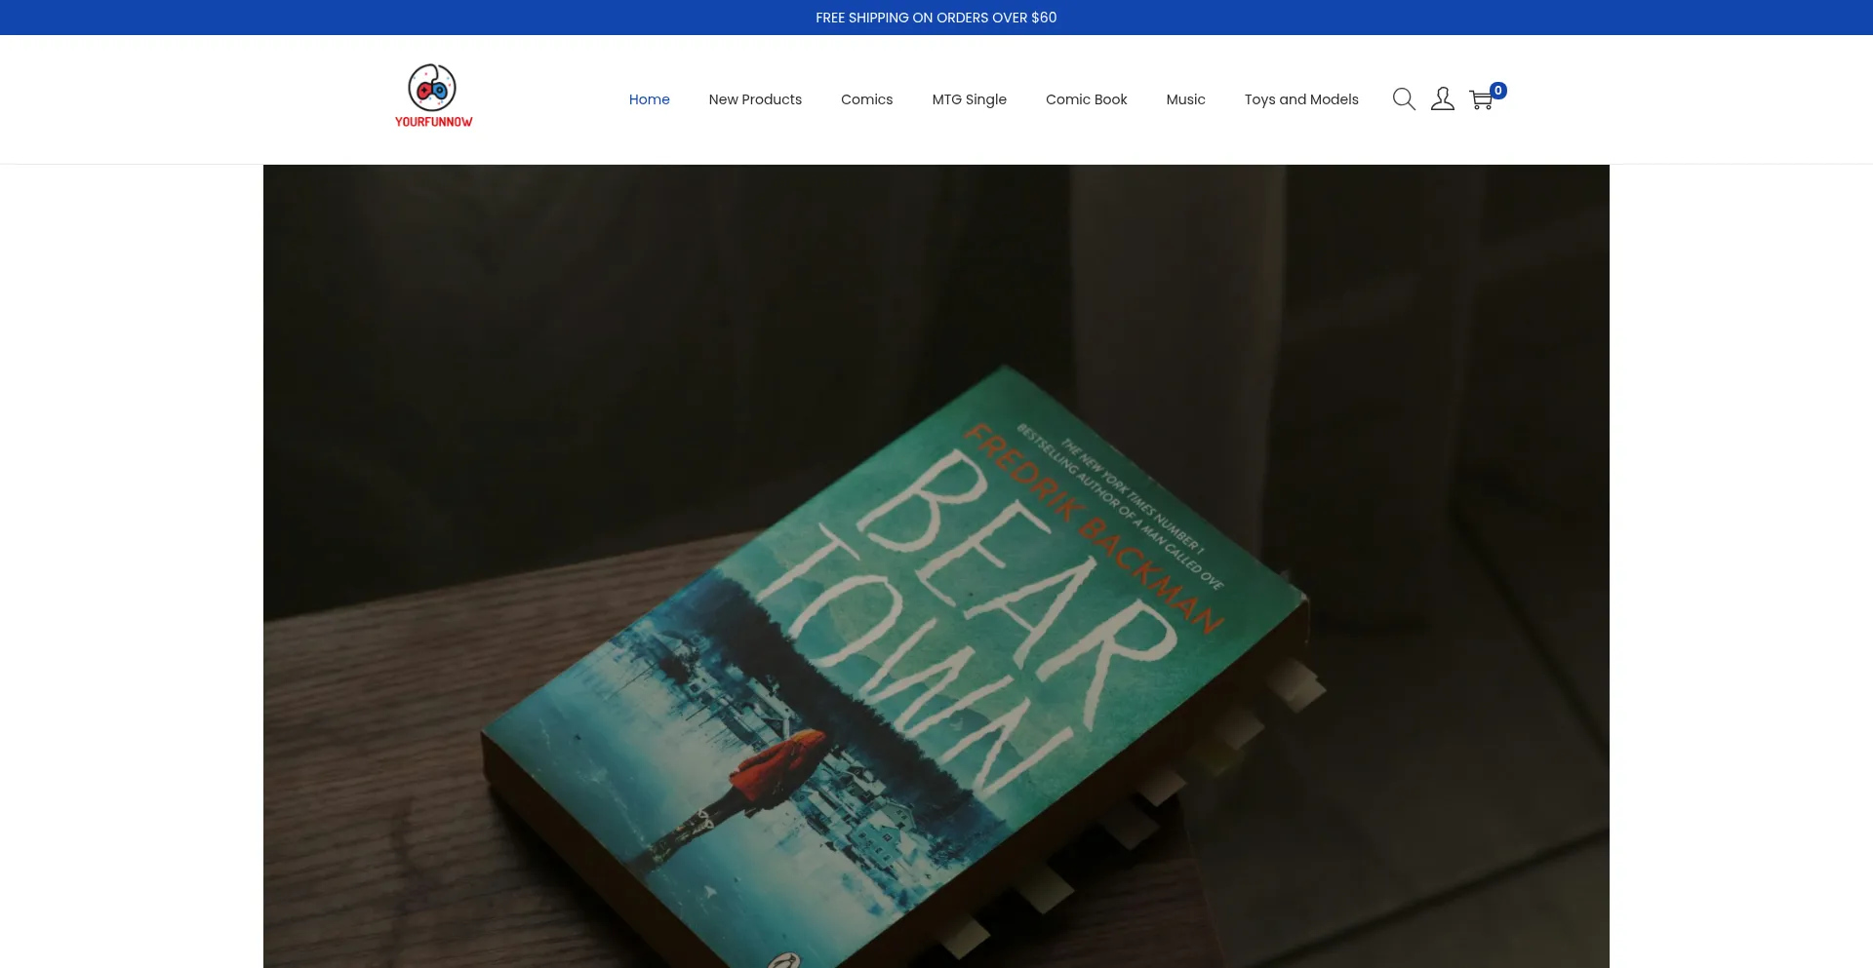Click the user account icon
The height and width of the screenshot is (968, 1873).
[1442, 99]
